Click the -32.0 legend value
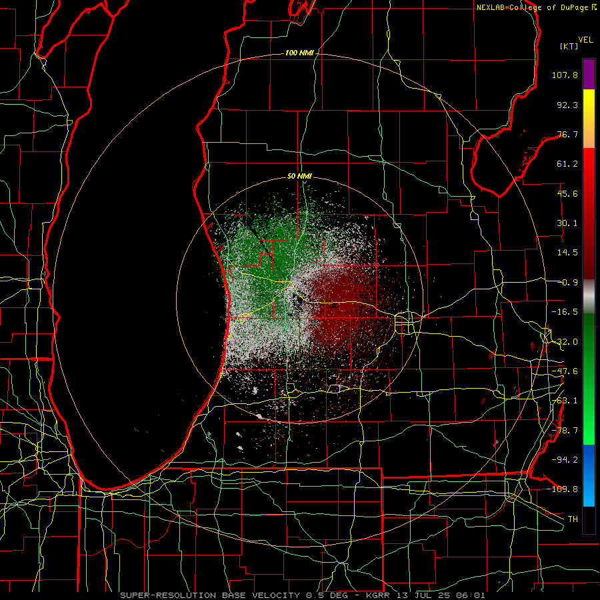Screen dimensions: 600x600 click(x=565, y=342)
